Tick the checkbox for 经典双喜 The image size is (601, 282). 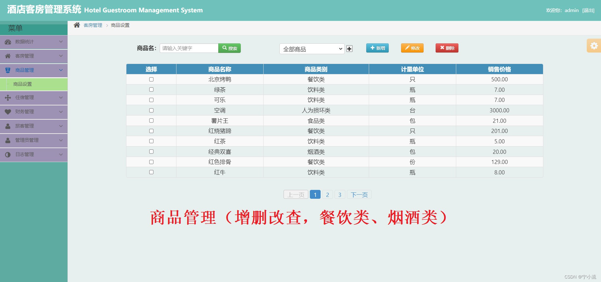[x=151, y=152]
